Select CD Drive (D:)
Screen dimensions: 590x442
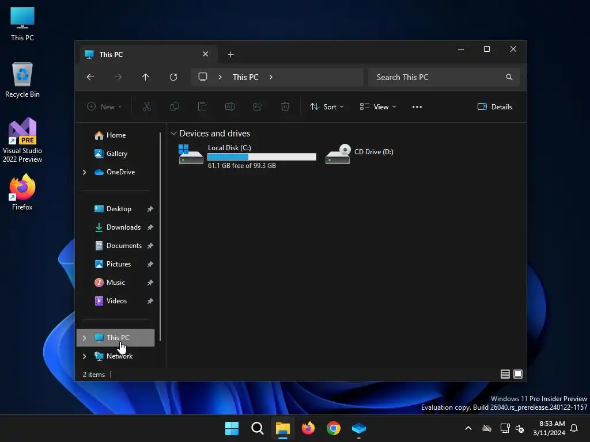pyautogui.click(x=360, y=154)
